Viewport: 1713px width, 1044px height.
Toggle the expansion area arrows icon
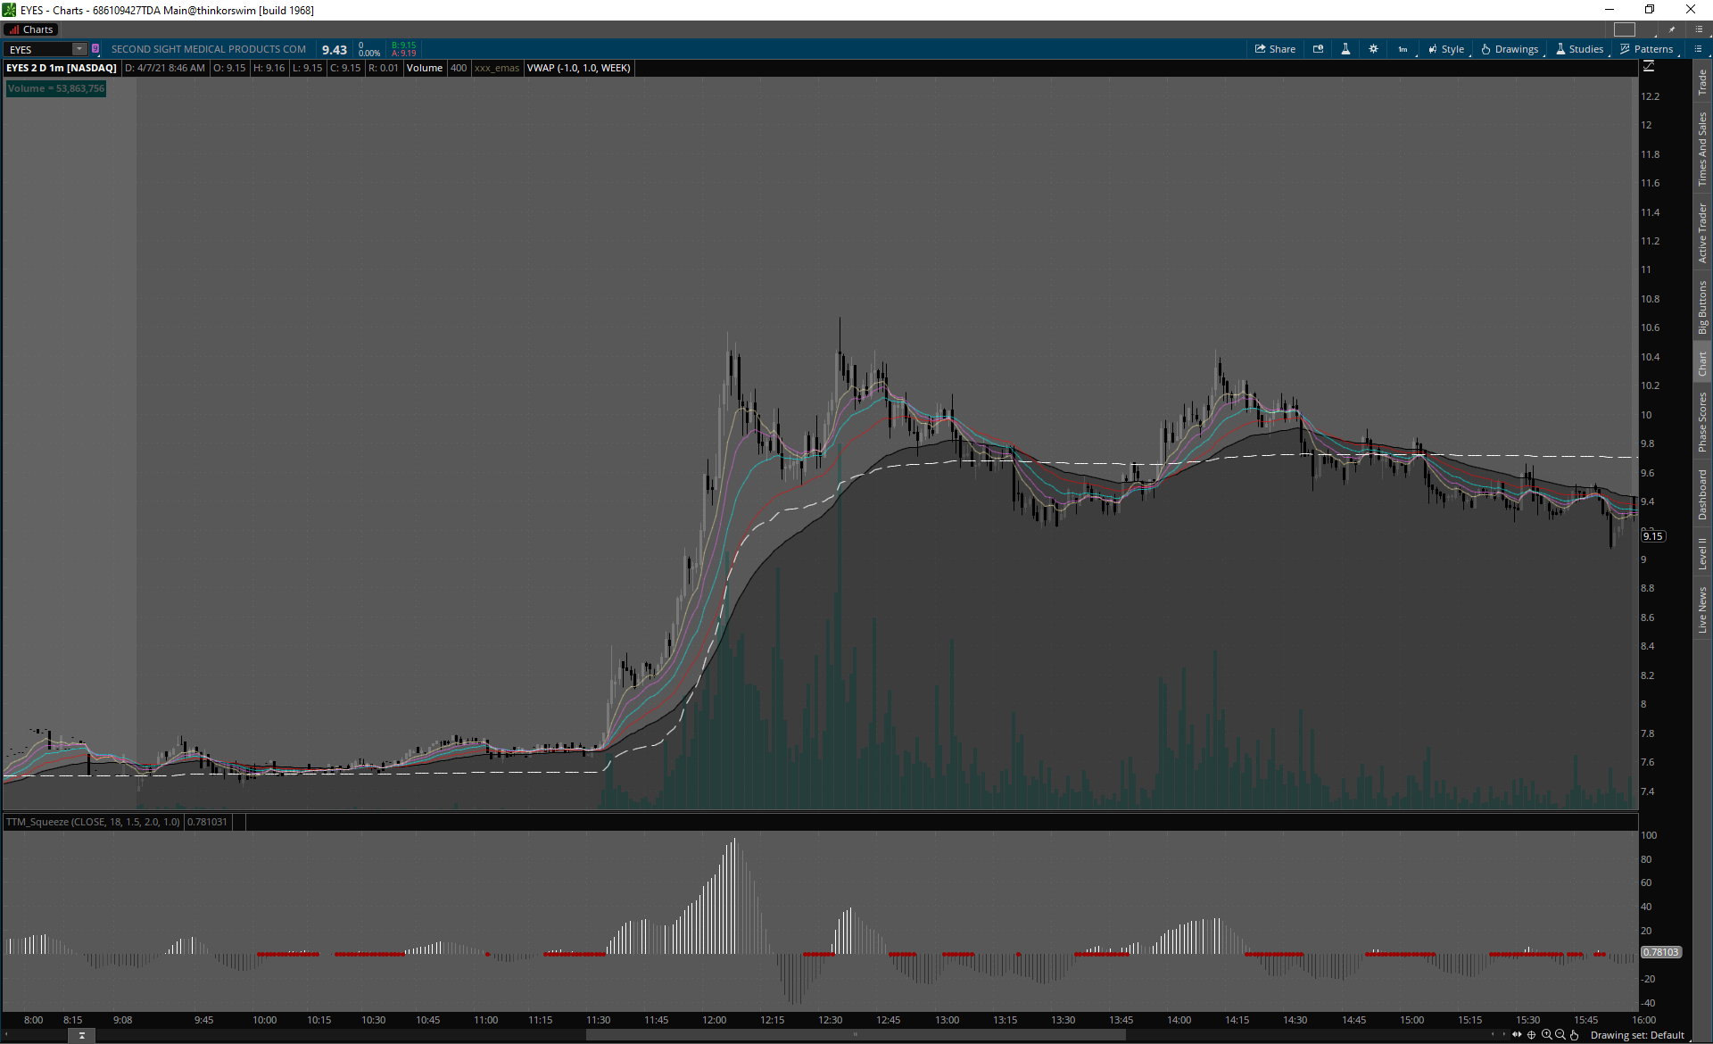pos(1517,1035)
